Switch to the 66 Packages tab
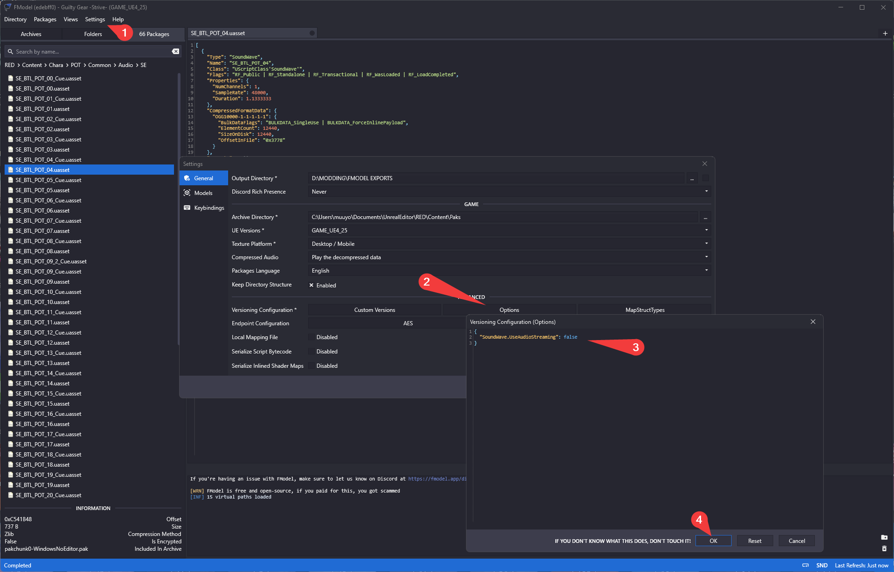The width and height of the screenshot is (894, 572). click(154, 34)
